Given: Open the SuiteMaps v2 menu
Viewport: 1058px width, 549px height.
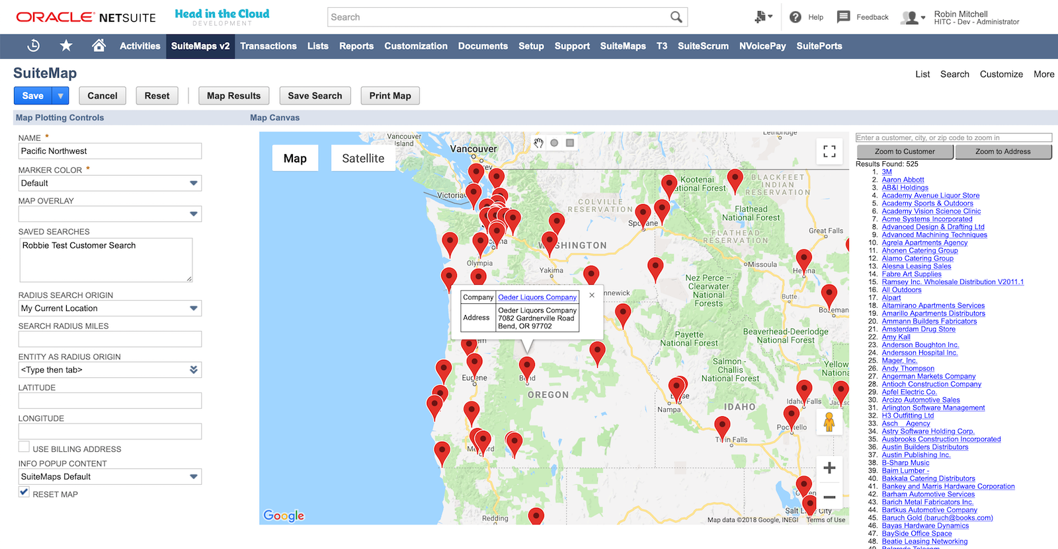Looking at the screenshot, I should (x=200, y=46).
